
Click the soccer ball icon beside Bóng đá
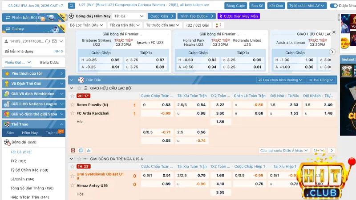[x=7, y=142]
